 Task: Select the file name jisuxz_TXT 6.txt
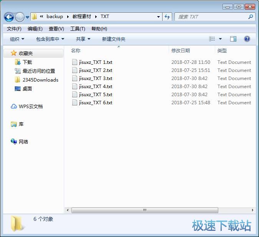tap(96, 103)
